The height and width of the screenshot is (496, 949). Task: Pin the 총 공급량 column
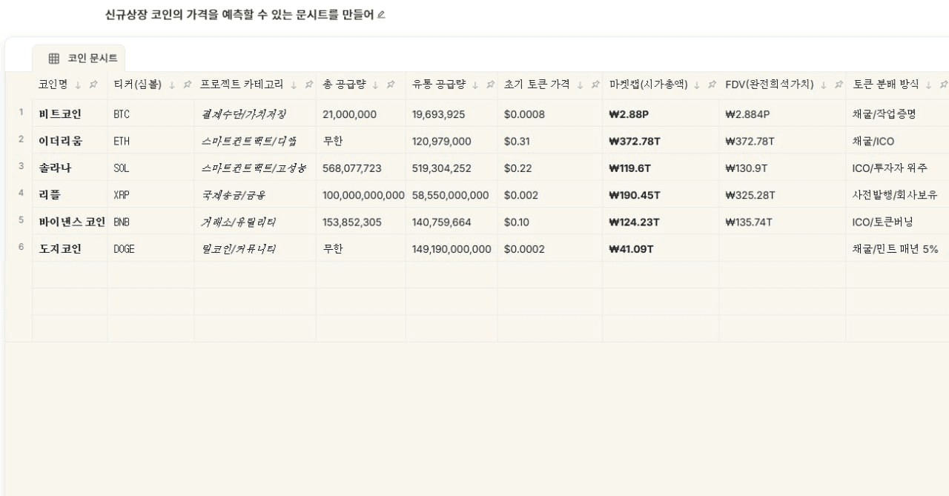click(x=391, y=85)
